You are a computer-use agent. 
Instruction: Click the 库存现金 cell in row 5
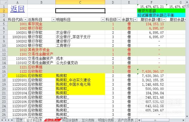tap(42, 24)
